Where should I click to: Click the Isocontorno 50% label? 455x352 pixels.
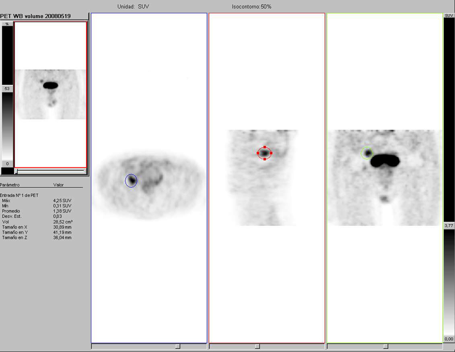tap(252, 7)
